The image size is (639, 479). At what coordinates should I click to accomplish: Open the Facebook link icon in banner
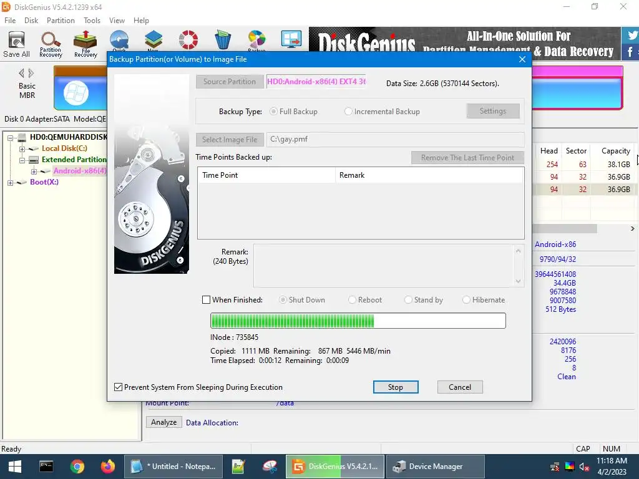tap(631, 52)
